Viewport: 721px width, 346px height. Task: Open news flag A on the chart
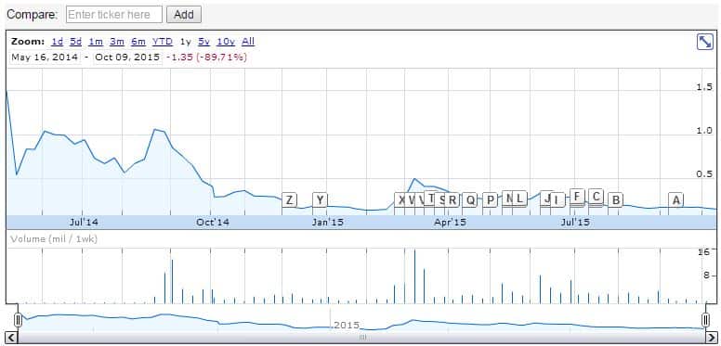[676, 200]
